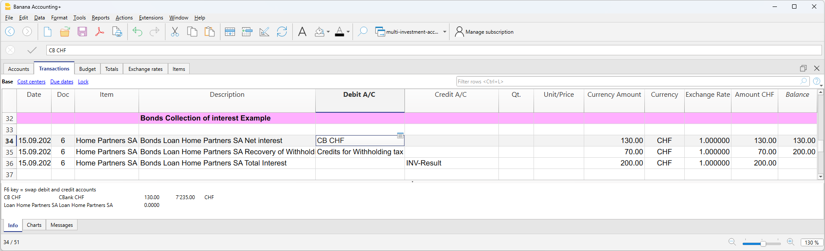Copy selection with the copy icon
The height and width of the screenshot is (251, 825).
coord(192,32)
